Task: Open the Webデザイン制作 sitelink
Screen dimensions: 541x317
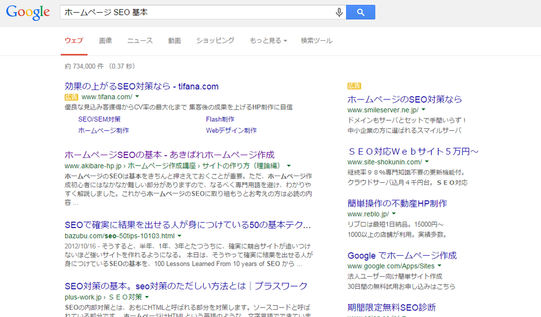Action: (231, 130)
